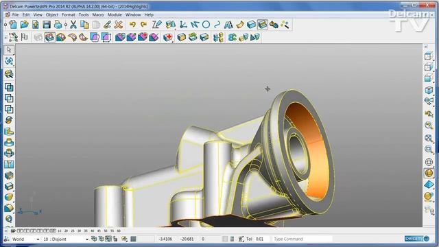The width and height of the screenshot is (439, 247).
Task: Switch to wireframe sphere view
Action: coord(429,162)
